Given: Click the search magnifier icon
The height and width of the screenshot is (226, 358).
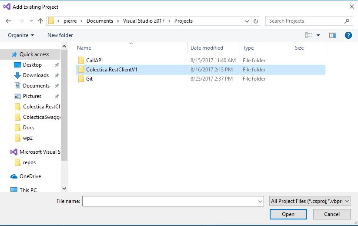Looking at the screenshot, I should [347, 21].
